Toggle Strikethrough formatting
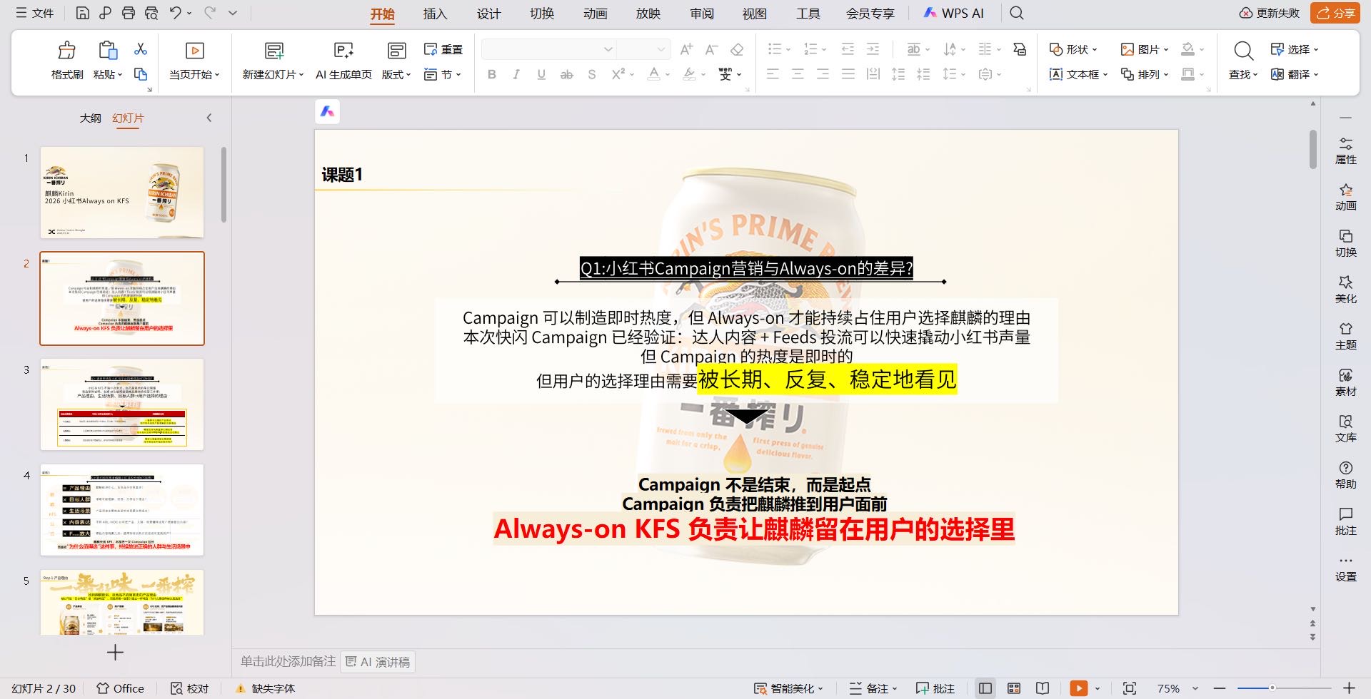The width and height of the screenshot is (1371, 699). [566, 74]
